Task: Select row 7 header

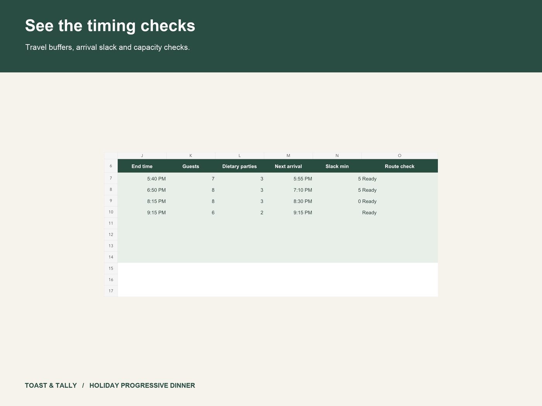Action: (111, 178)
